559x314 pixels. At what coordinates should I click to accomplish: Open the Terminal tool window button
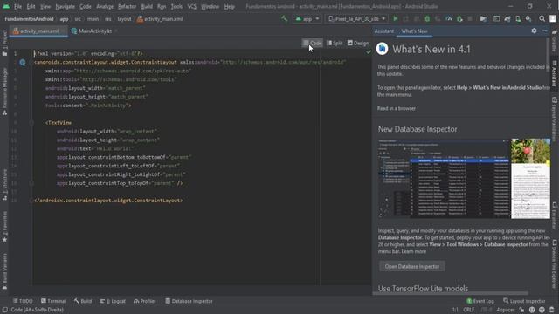53,301
